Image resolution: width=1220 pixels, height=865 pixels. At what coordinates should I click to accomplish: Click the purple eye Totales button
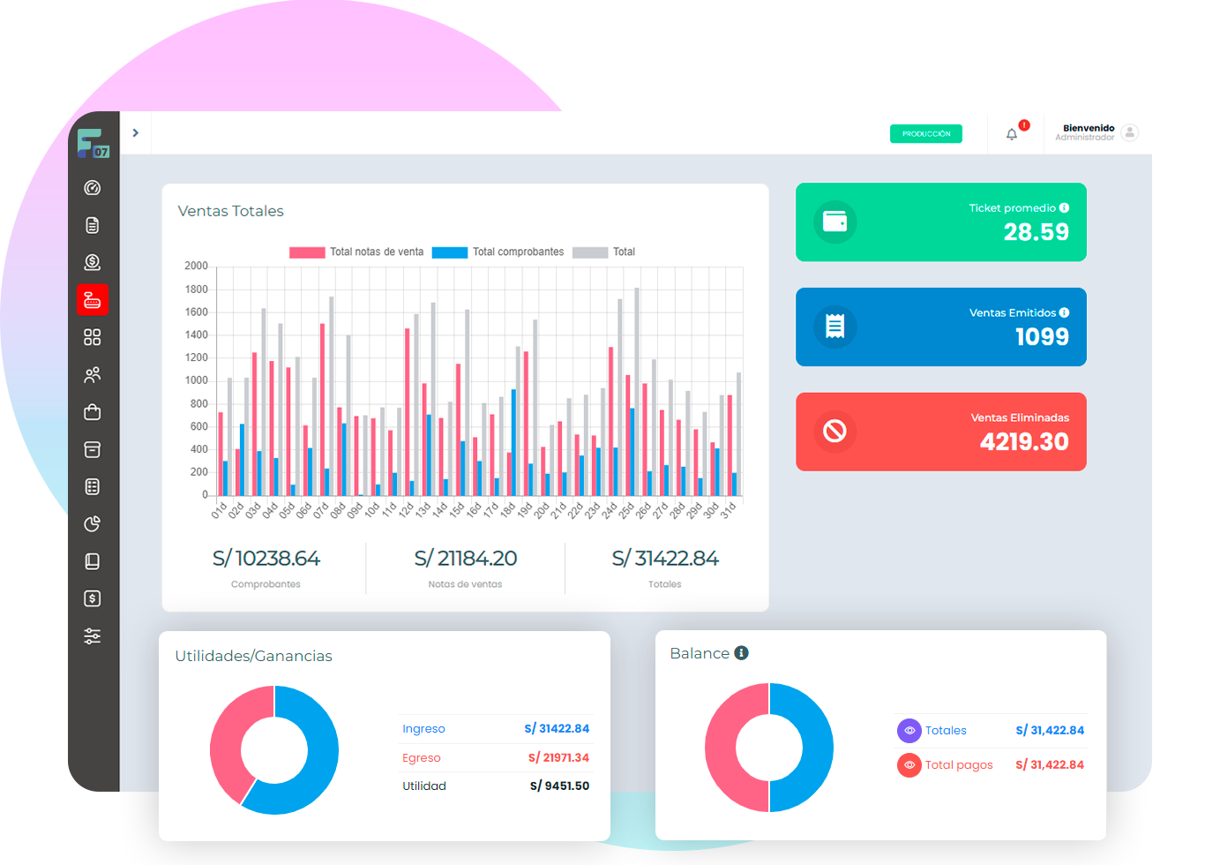(909, 731)
